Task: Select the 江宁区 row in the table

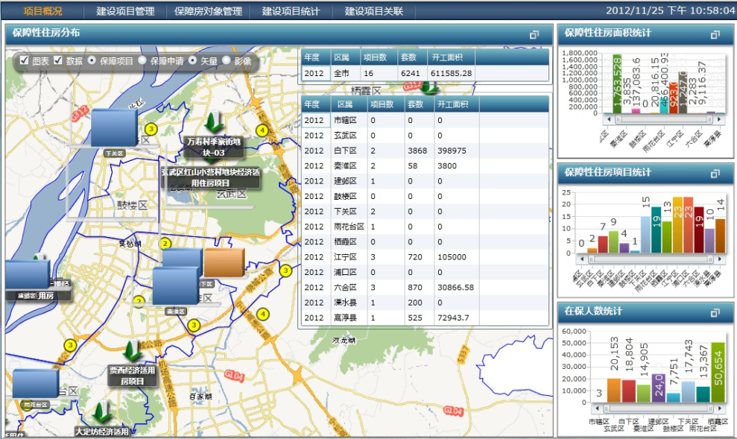Action: click(x=425, y=257)
